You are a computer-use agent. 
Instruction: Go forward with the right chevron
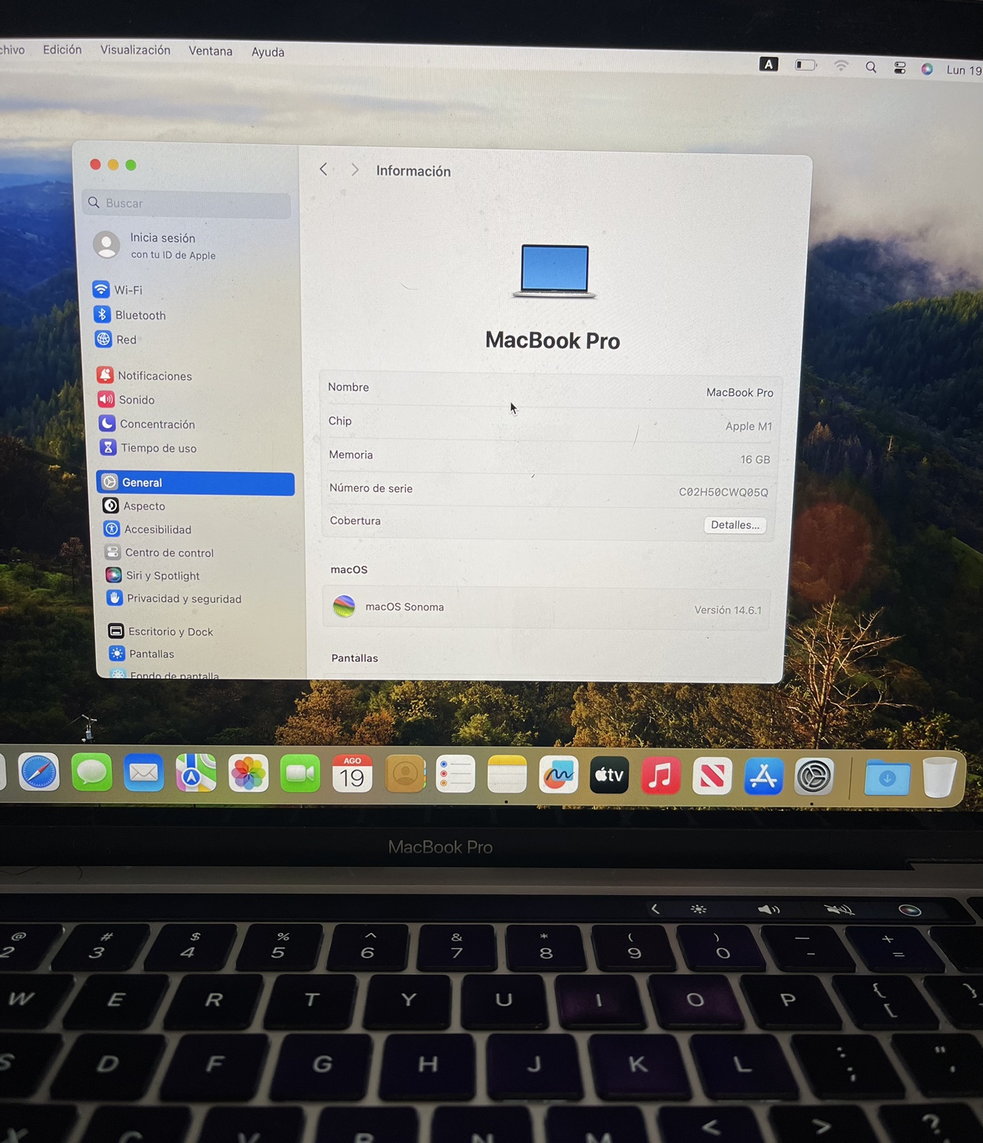coord(354,170)
